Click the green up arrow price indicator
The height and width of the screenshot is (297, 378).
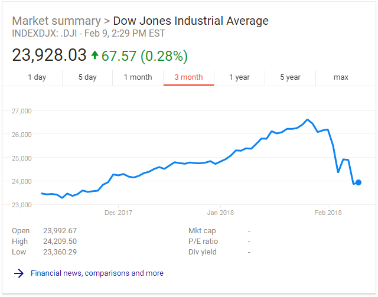pyautogui.click(x=94, y=56)
